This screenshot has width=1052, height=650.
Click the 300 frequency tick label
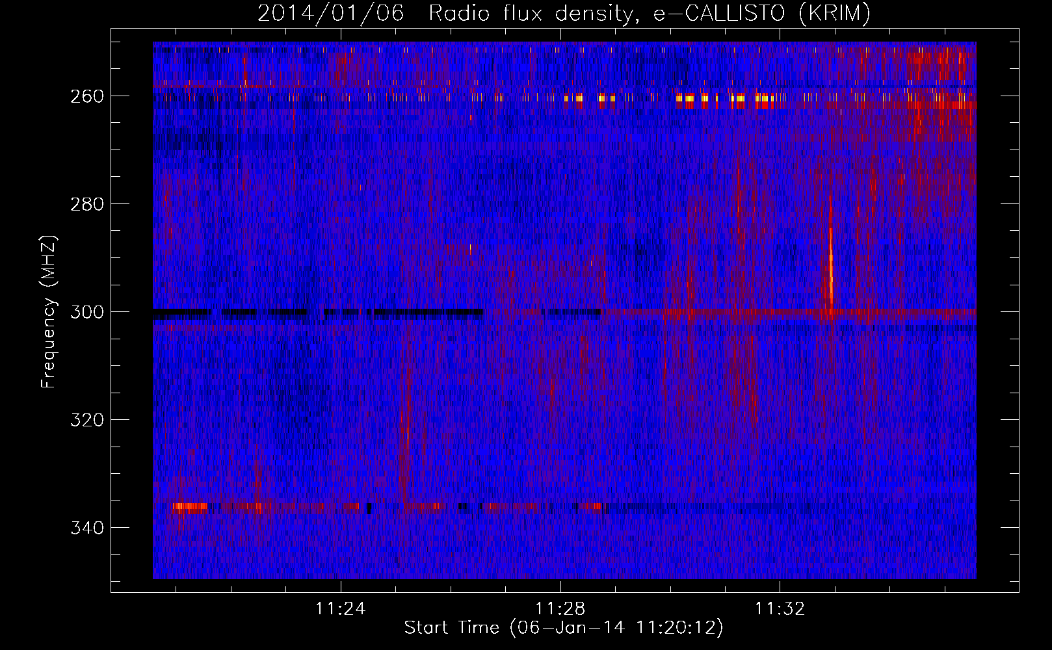87,312
